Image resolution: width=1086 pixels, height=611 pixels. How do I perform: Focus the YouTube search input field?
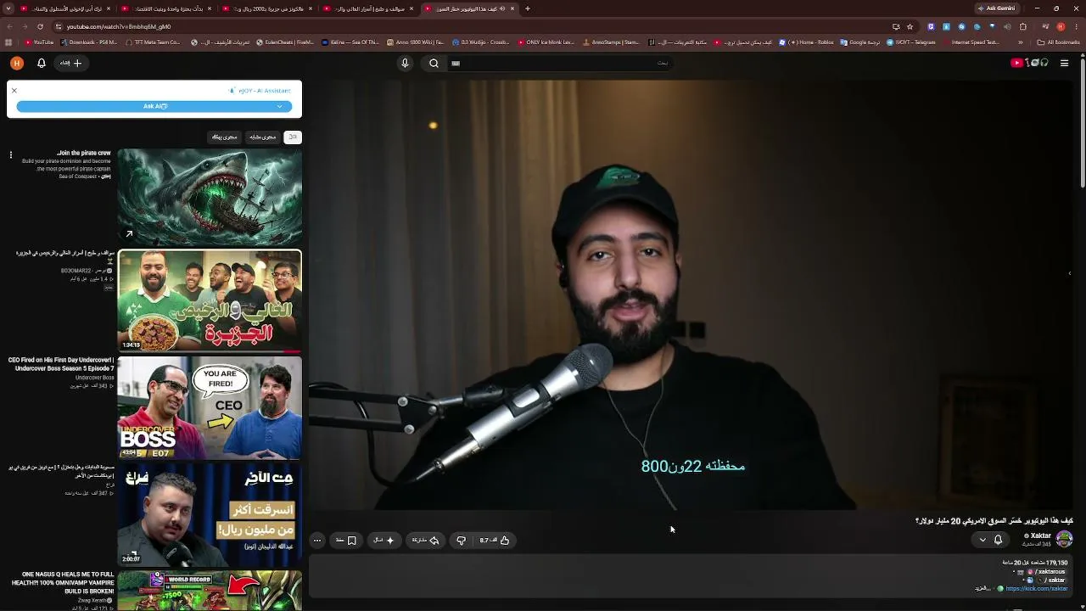[x=562, y=63]
